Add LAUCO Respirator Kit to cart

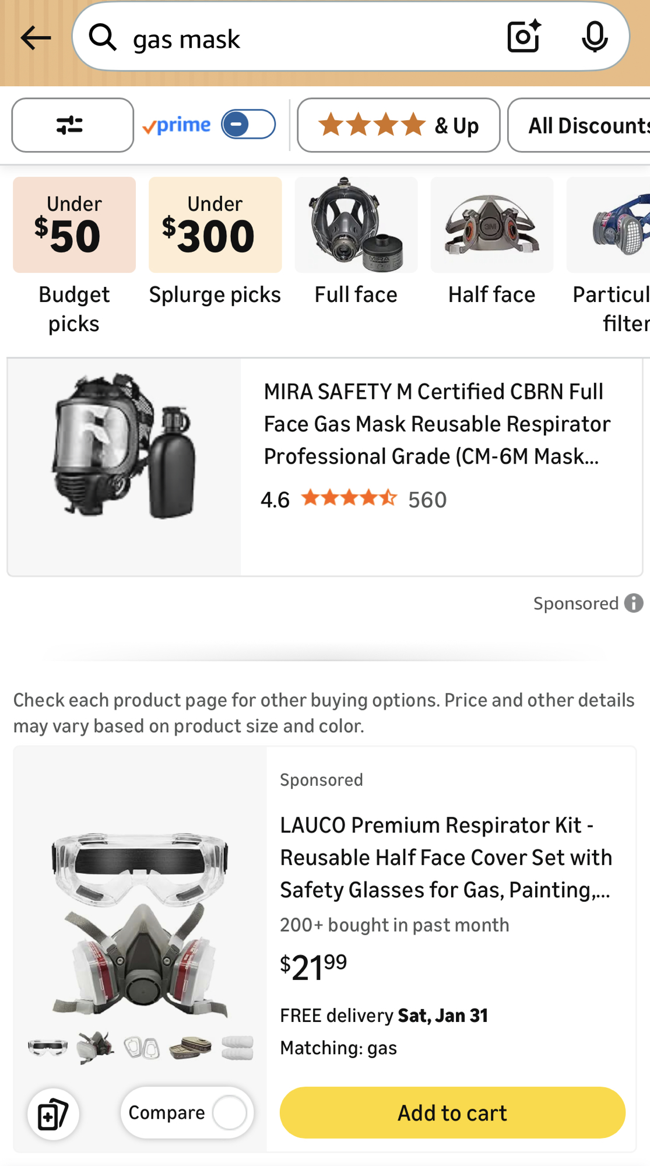click(x=452, y=1112)
